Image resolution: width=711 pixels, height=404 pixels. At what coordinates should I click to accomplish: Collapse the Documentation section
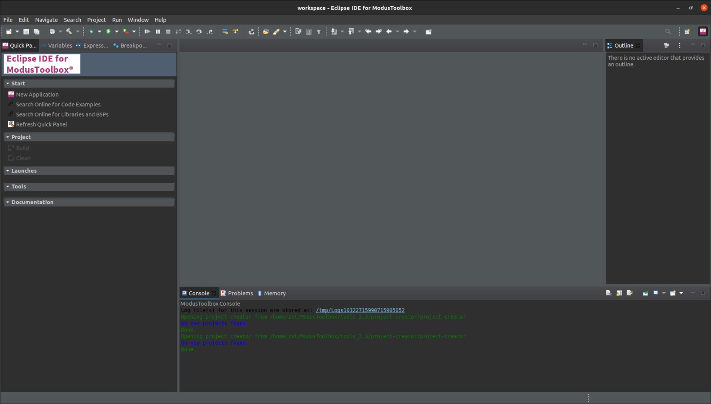8,202
